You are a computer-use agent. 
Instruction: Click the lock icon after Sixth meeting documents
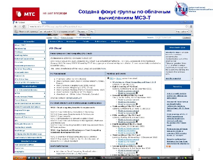[x=137, y=113]
